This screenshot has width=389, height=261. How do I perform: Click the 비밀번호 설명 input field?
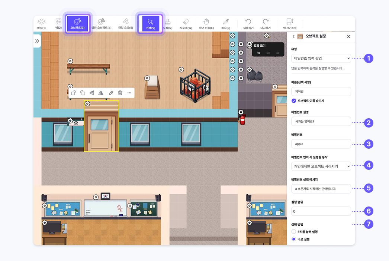pyautogui.click(x=321, y=121)
